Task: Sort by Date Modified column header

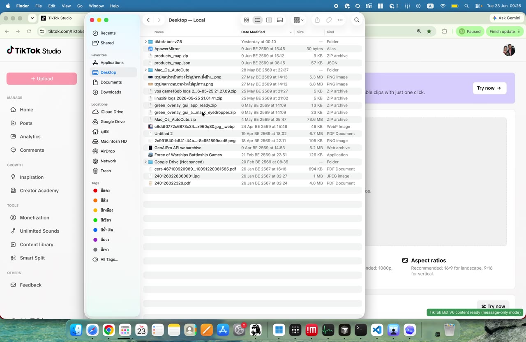Action: pos(267,32)
